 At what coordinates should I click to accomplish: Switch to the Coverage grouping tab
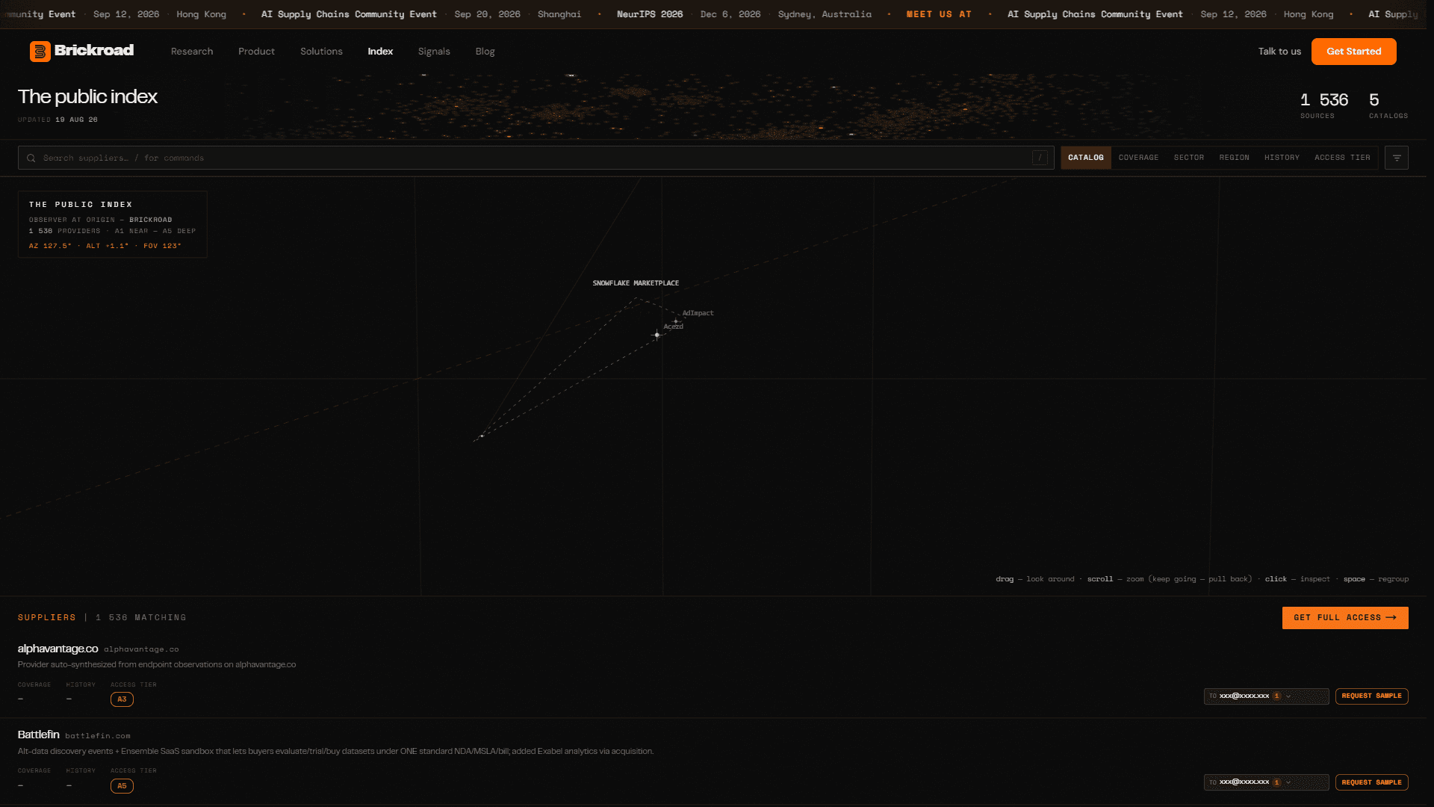(x=1138, y=158)
